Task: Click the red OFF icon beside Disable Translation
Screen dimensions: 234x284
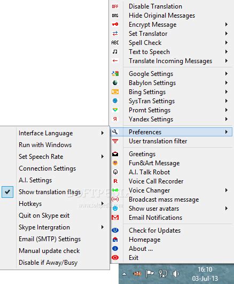Action: pos(115,6)
